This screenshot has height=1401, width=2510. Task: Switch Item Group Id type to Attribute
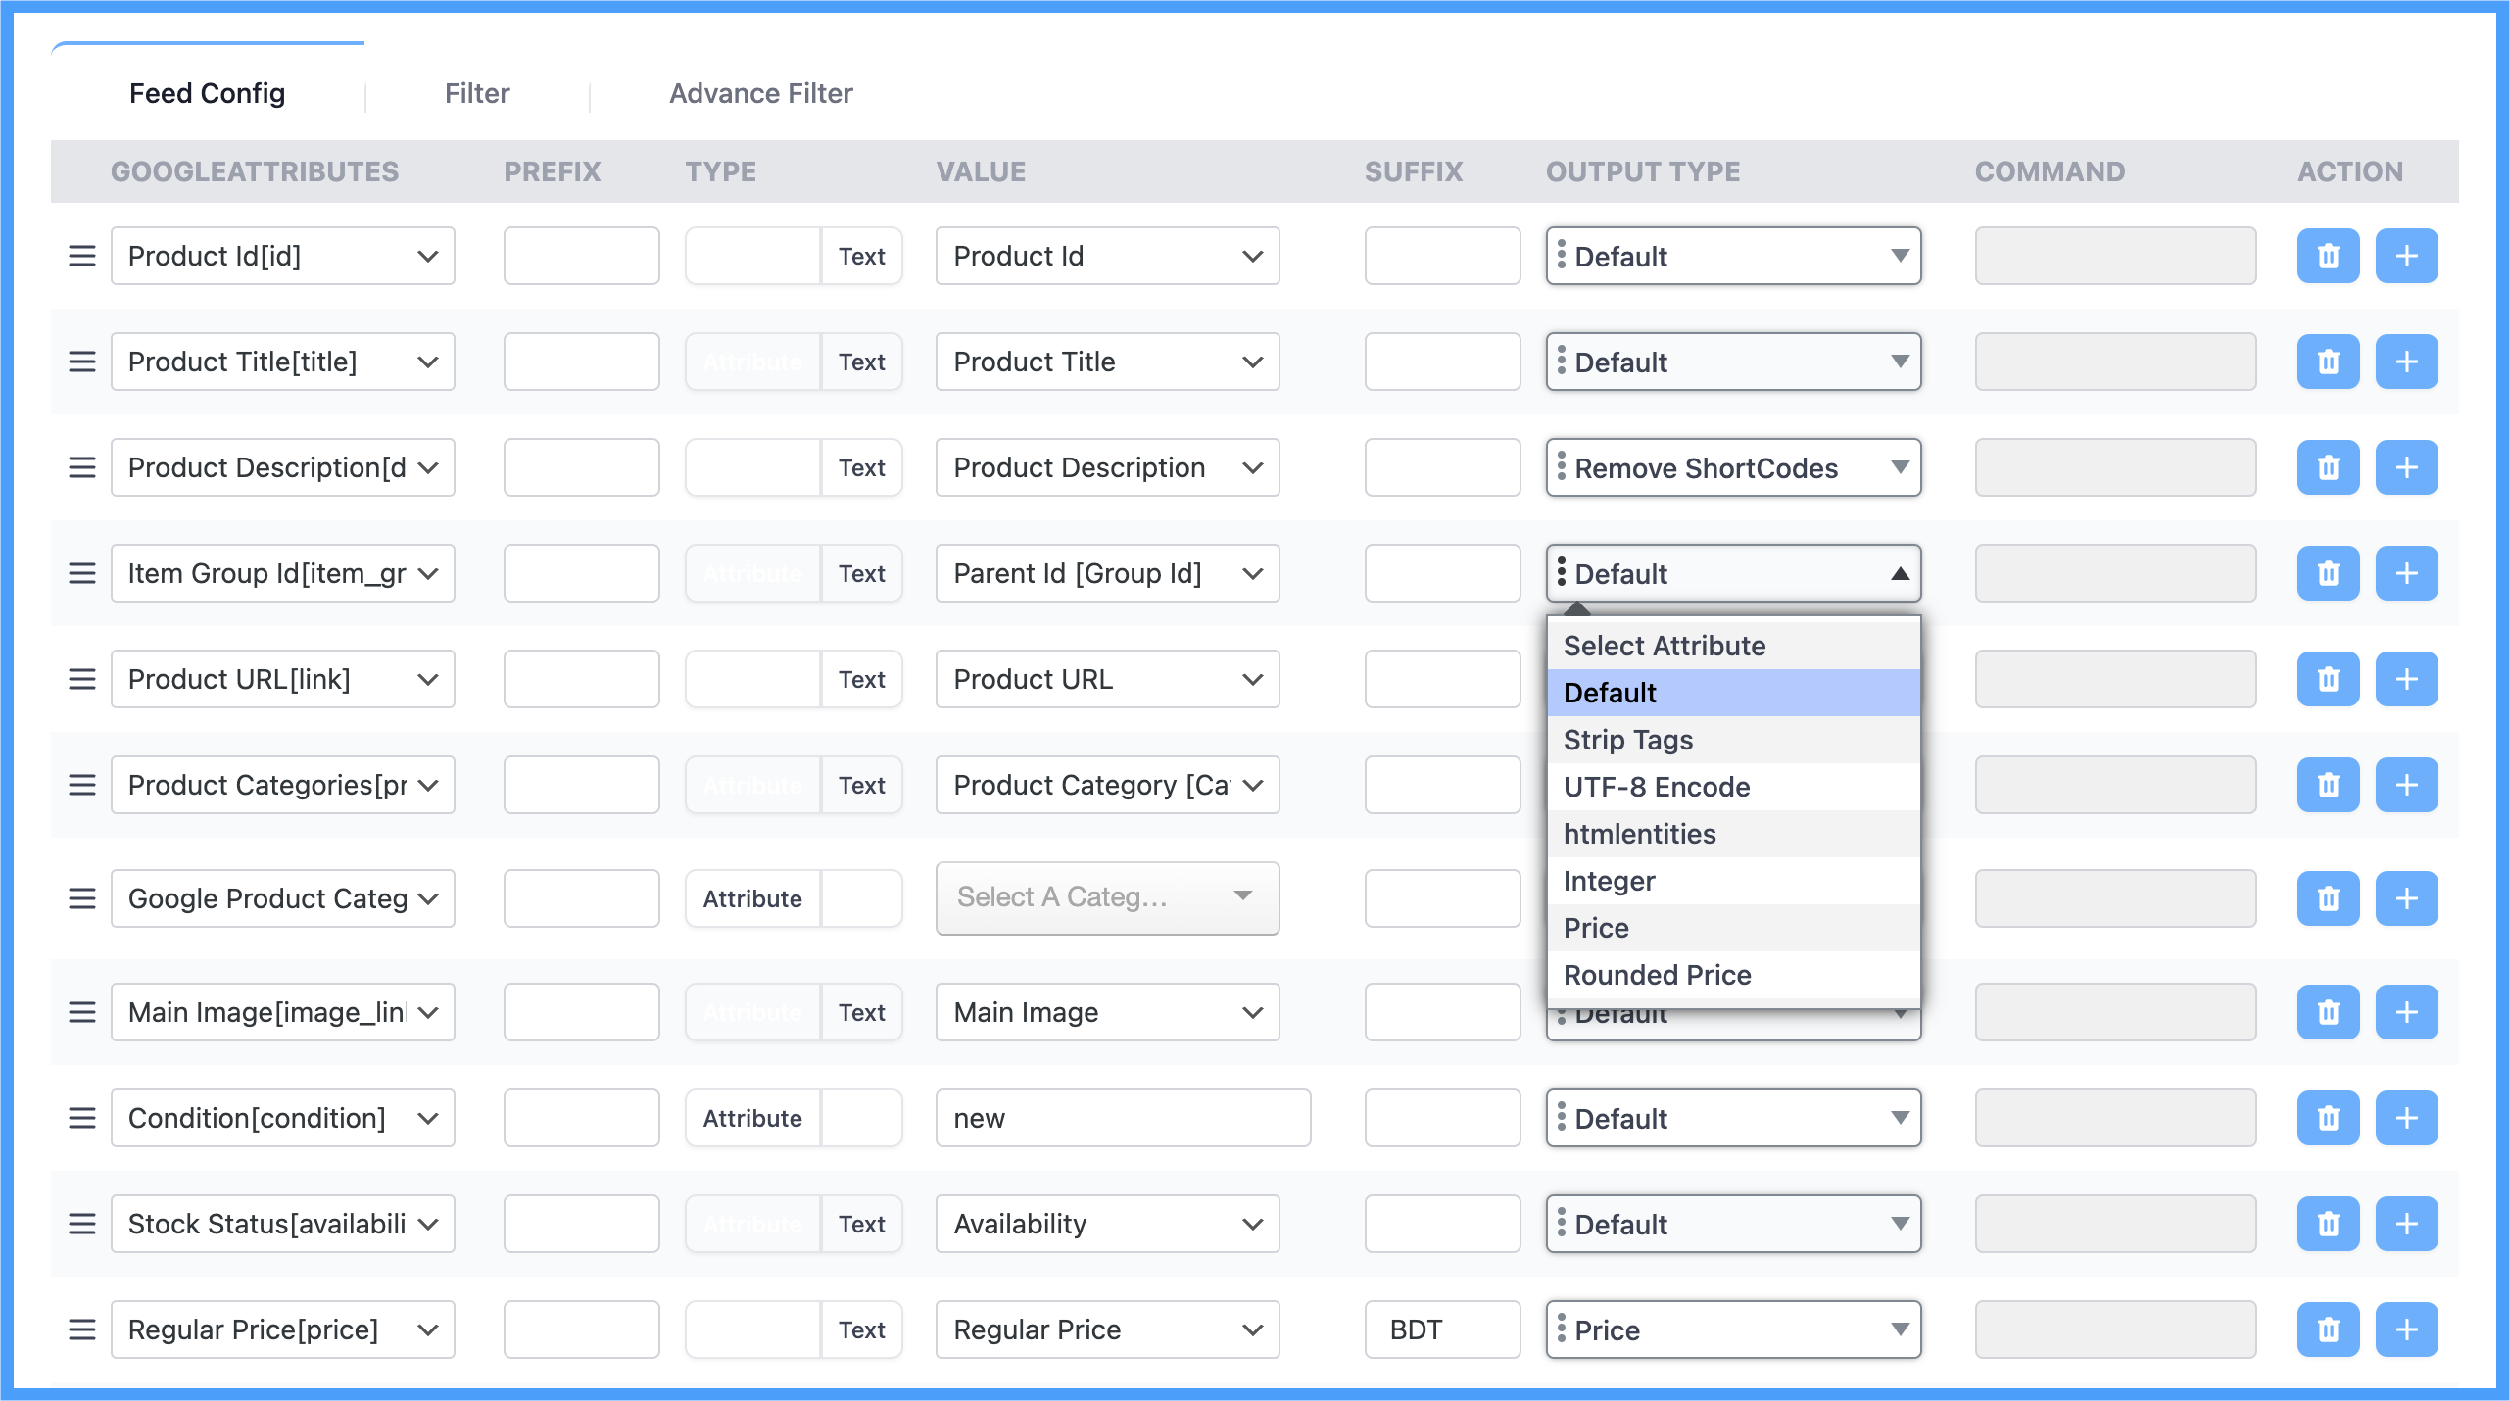752,573
